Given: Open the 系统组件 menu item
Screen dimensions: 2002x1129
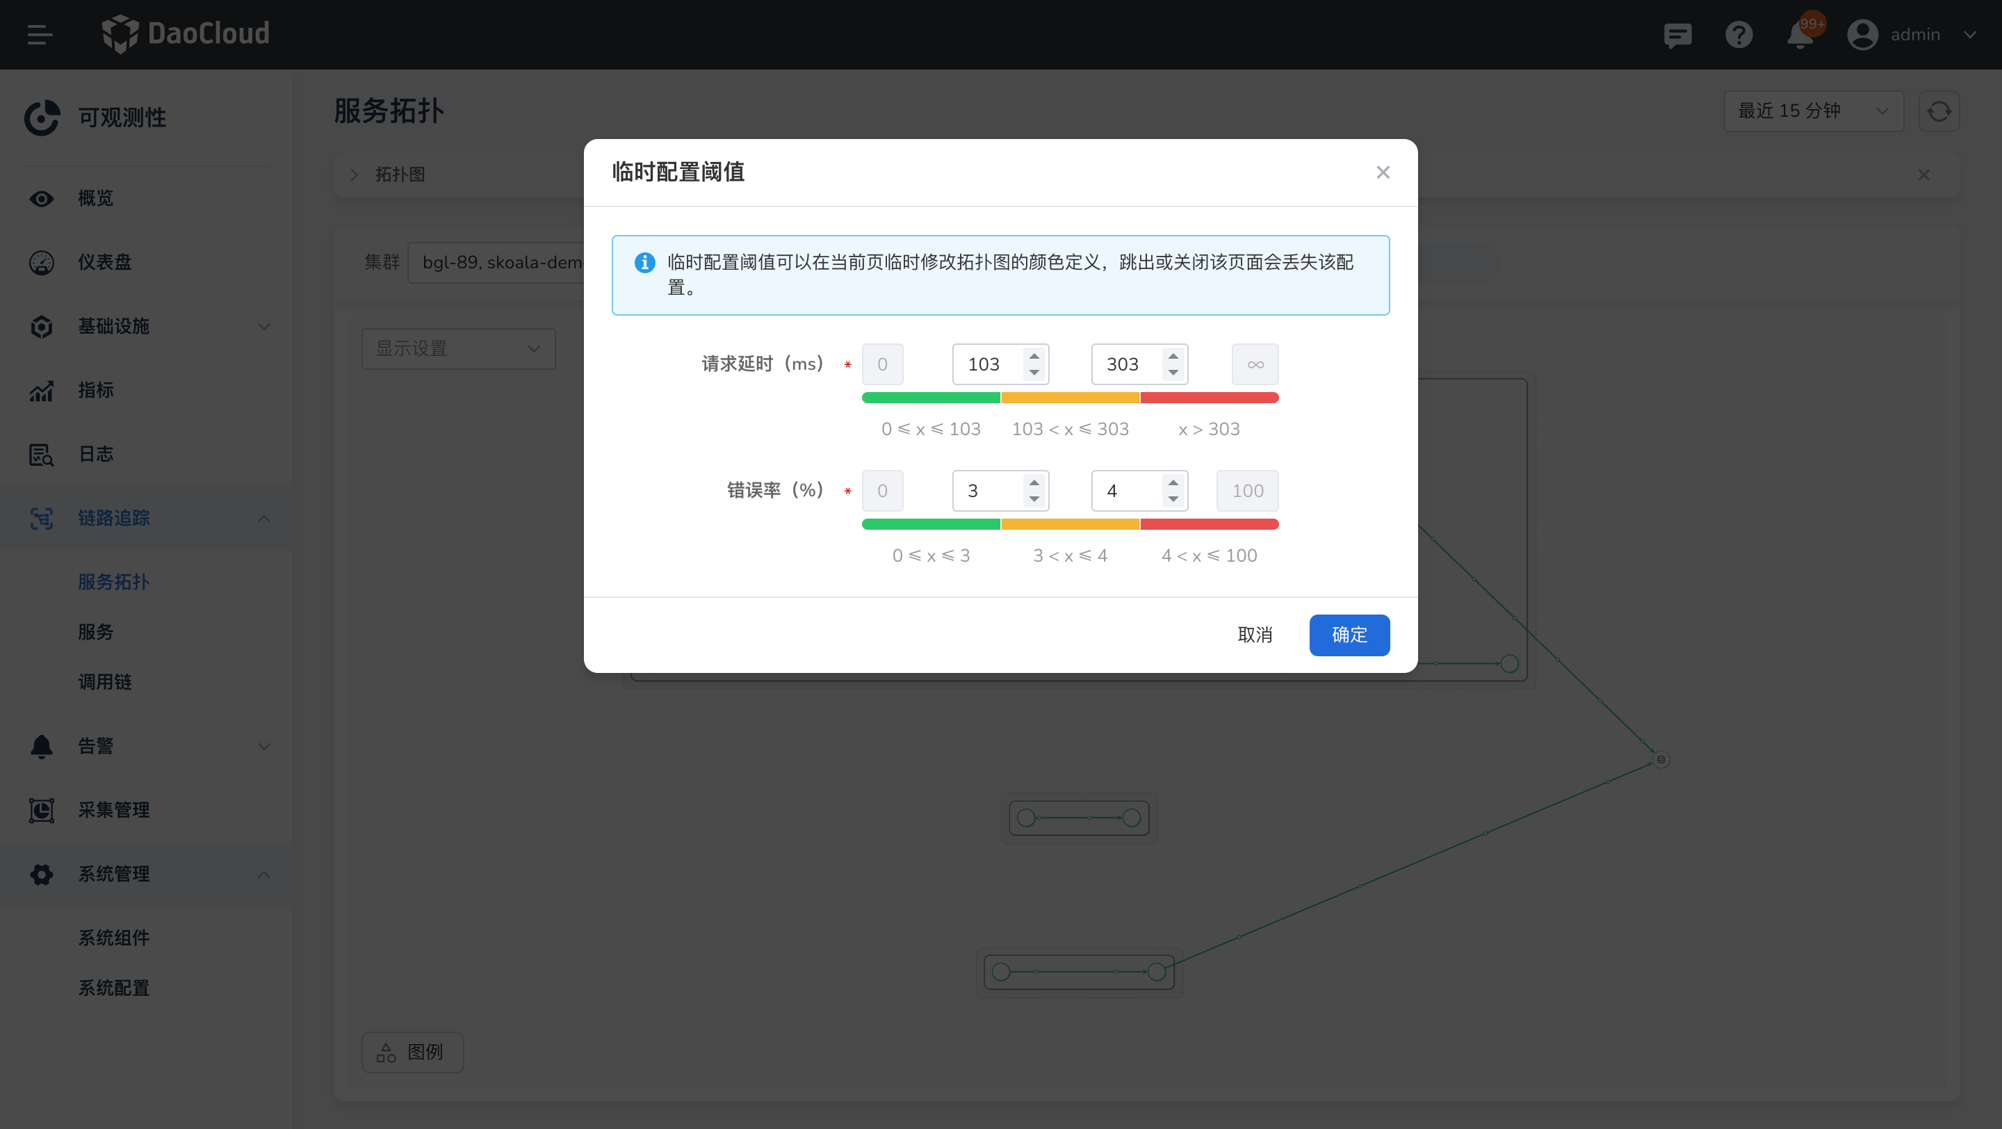Looking at the screenshot, I should click(113, 938).
